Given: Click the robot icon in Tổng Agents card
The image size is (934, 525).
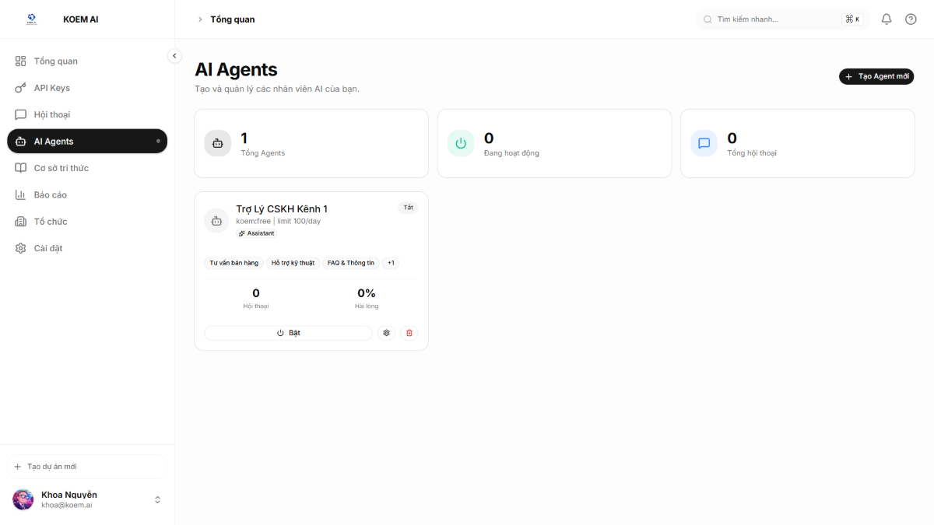Looking at the screenshot, I should point(218,143).
